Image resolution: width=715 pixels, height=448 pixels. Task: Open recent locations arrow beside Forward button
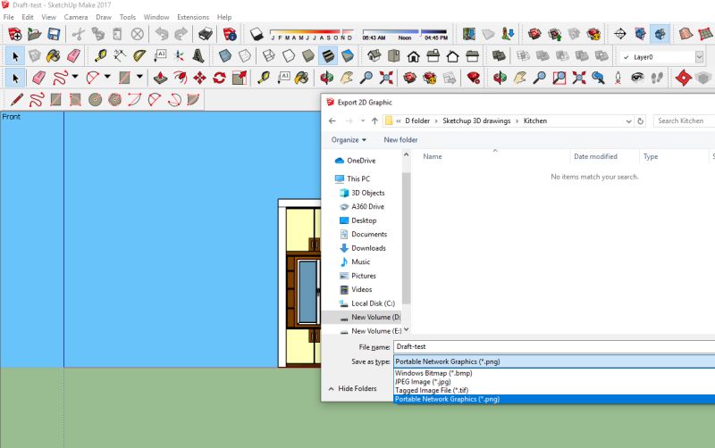click(x=363, y=120)
